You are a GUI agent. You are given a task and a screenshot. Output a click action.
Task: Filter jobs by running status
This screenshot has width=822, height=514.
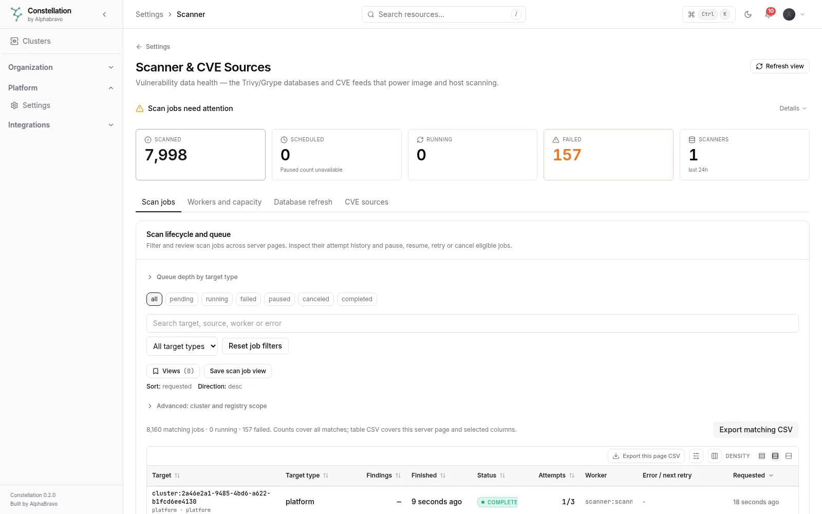[217, 299]
